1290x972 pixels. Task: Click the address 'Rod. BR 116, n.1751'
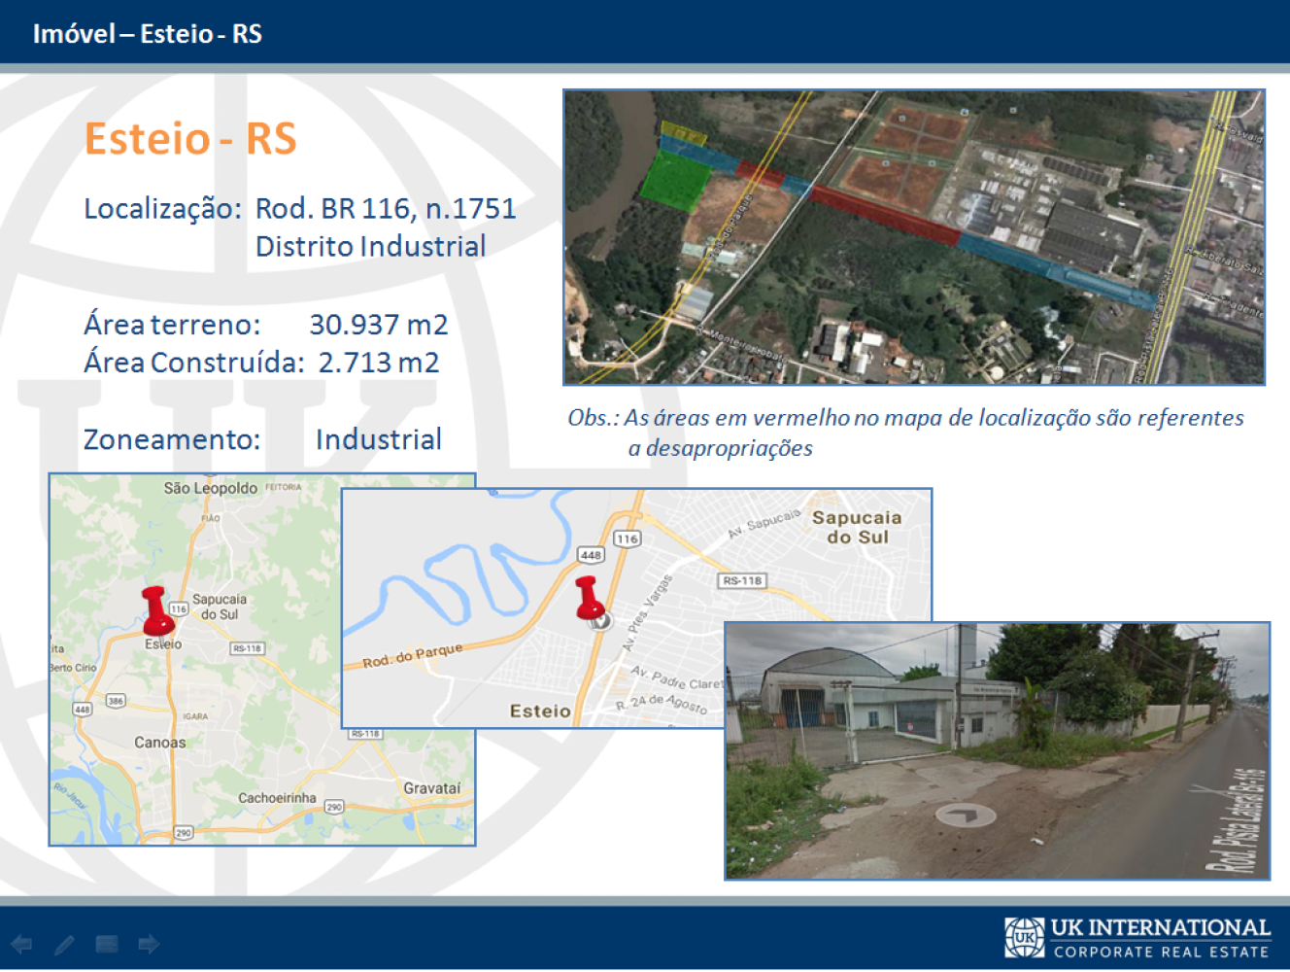tap(386, 209)
